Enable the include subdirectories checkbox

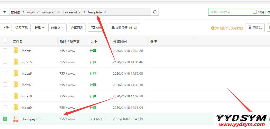255,12
